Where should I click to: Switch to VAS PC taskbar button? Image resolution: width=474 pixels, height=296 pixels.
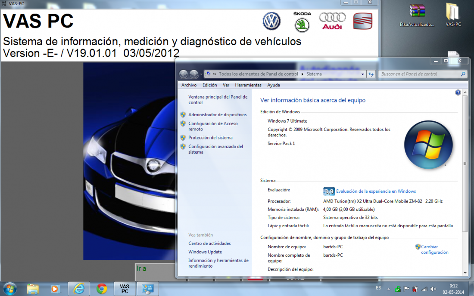125,289
